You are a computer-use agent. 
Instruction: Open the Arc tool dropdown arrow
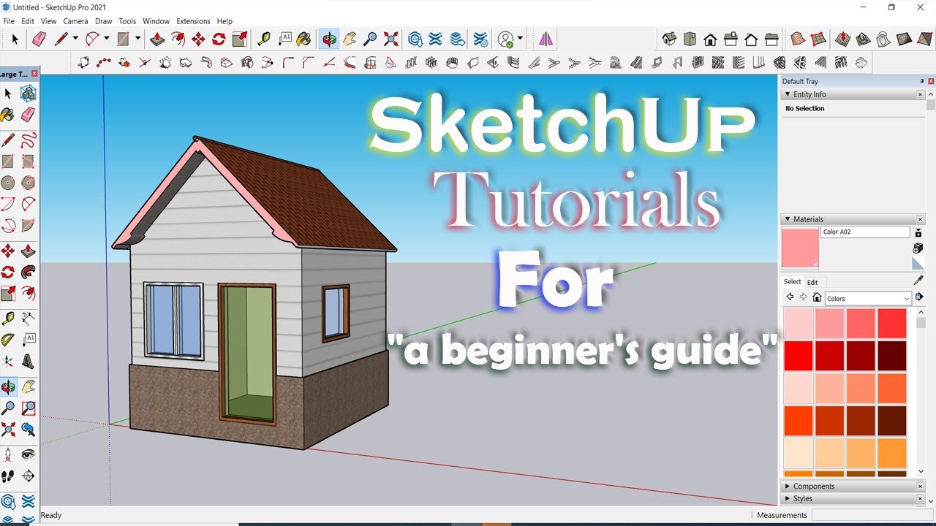tap(107, 39)
